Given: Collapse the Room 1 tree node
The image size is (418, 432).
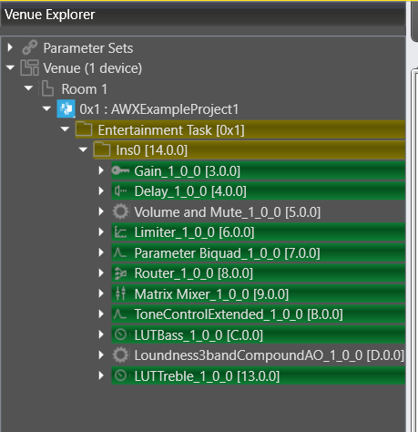Looking at the screenshot, I should point(28,88).
